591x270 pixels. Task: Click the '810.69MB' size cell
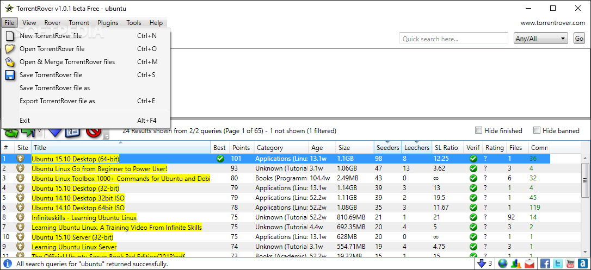pyautogui.click(x=352, y=217)
